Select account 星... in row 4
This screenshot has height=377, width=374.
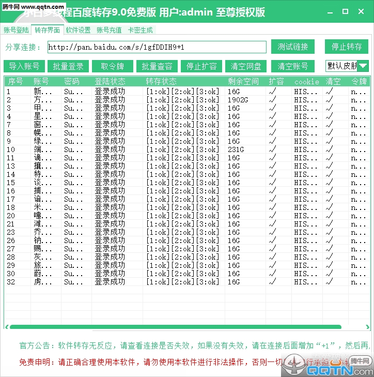[43, 116]
